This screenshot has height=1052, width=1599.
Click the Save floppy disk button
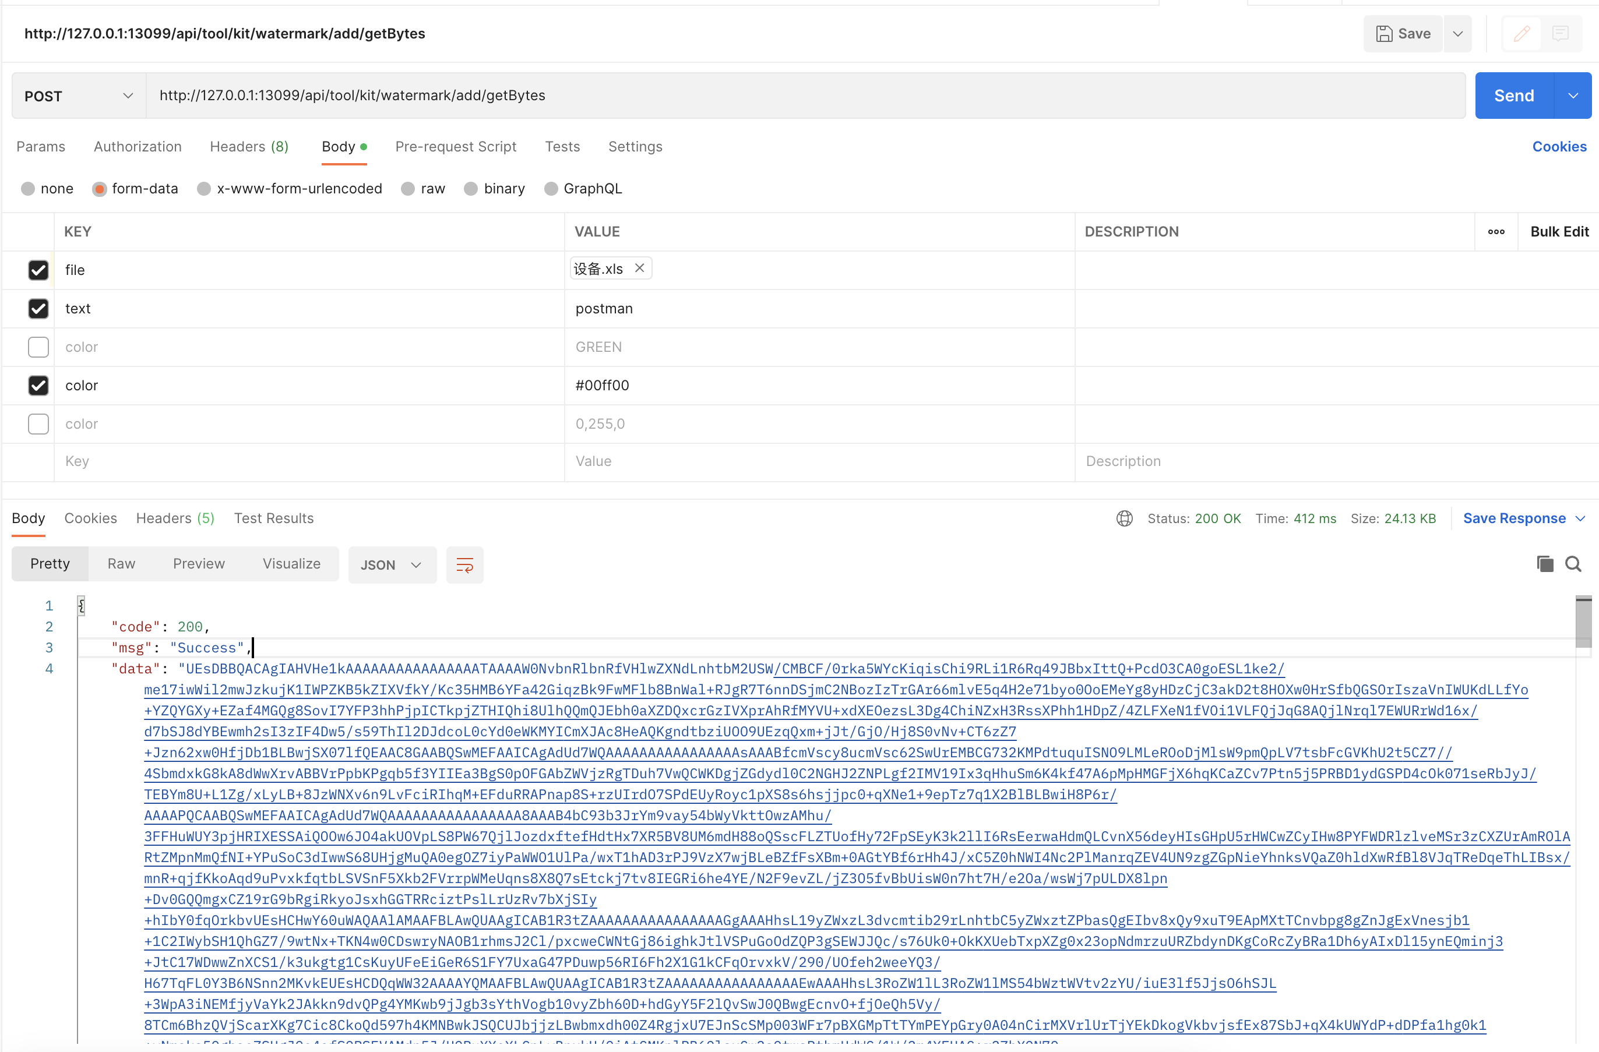(x=1403, y=34)
